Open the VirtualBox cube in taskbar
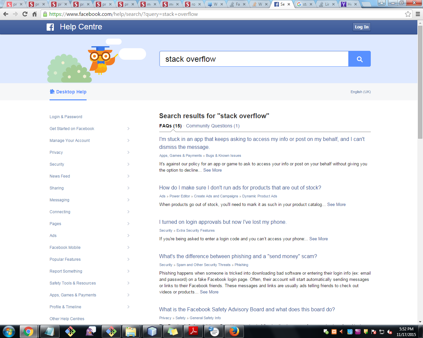This screenshot has height=338, width=423. click(x=152, y=331)
